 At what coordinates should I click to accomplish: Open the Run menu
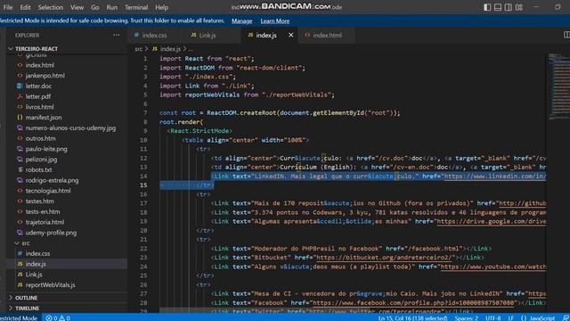pos(112,7)
